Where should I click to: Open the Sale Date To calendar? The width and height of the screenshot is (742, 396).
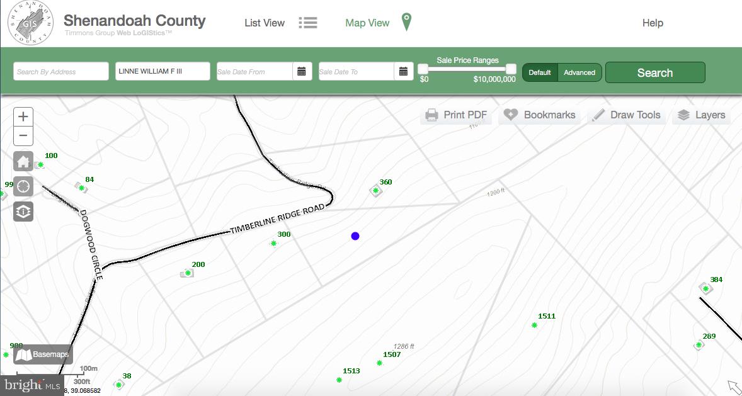pos(403,71)
